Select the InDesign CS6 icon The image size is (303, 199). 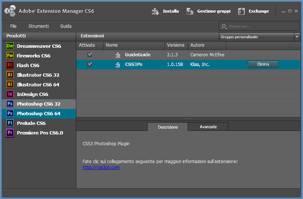tap(10, 94)
